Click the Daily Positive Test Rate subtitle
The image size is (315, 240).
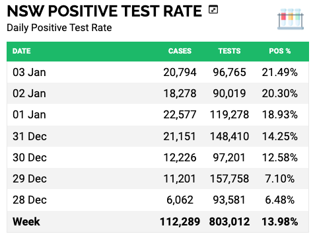pyautogui.click(x=59, y=28)
